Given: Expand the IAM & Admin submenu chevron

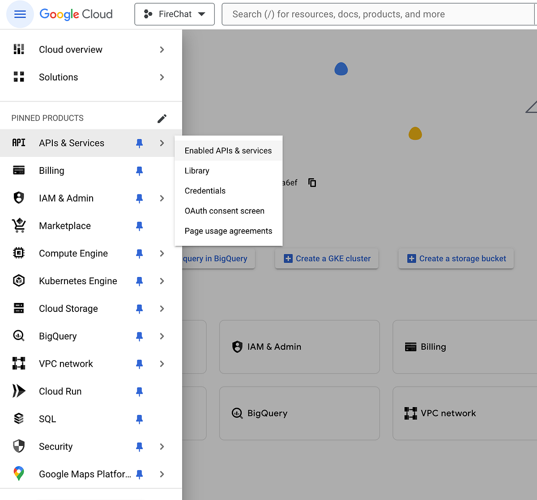Looking at the screenshot, I should tap(162, 198).
